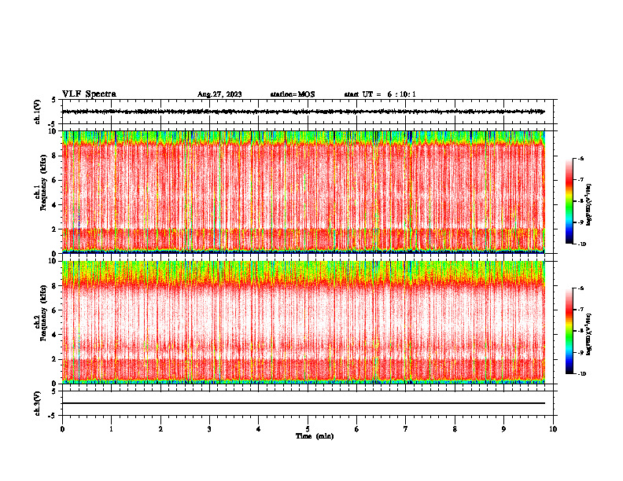Click the ch.1 spectrogram color scale bar
This screenshot has width=623, height=481.
click(570, 201)
